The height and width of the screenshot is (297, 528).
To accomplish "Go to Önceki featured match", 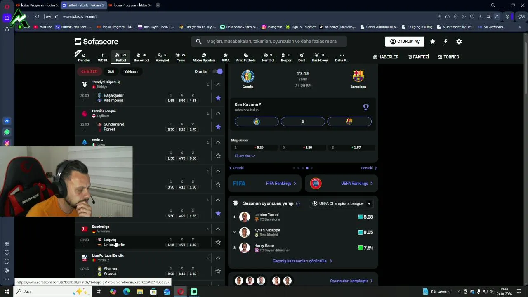I will [x=237, y=168].
